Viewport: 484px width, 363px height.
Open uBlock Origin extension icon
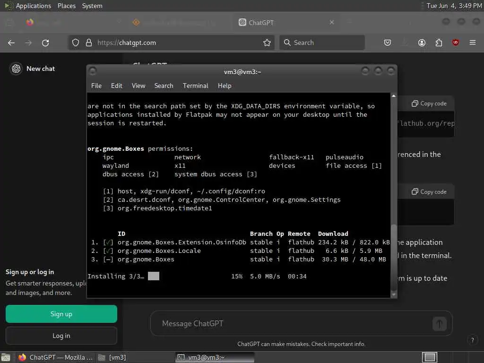pyautogui.click(x=455, y=43)
